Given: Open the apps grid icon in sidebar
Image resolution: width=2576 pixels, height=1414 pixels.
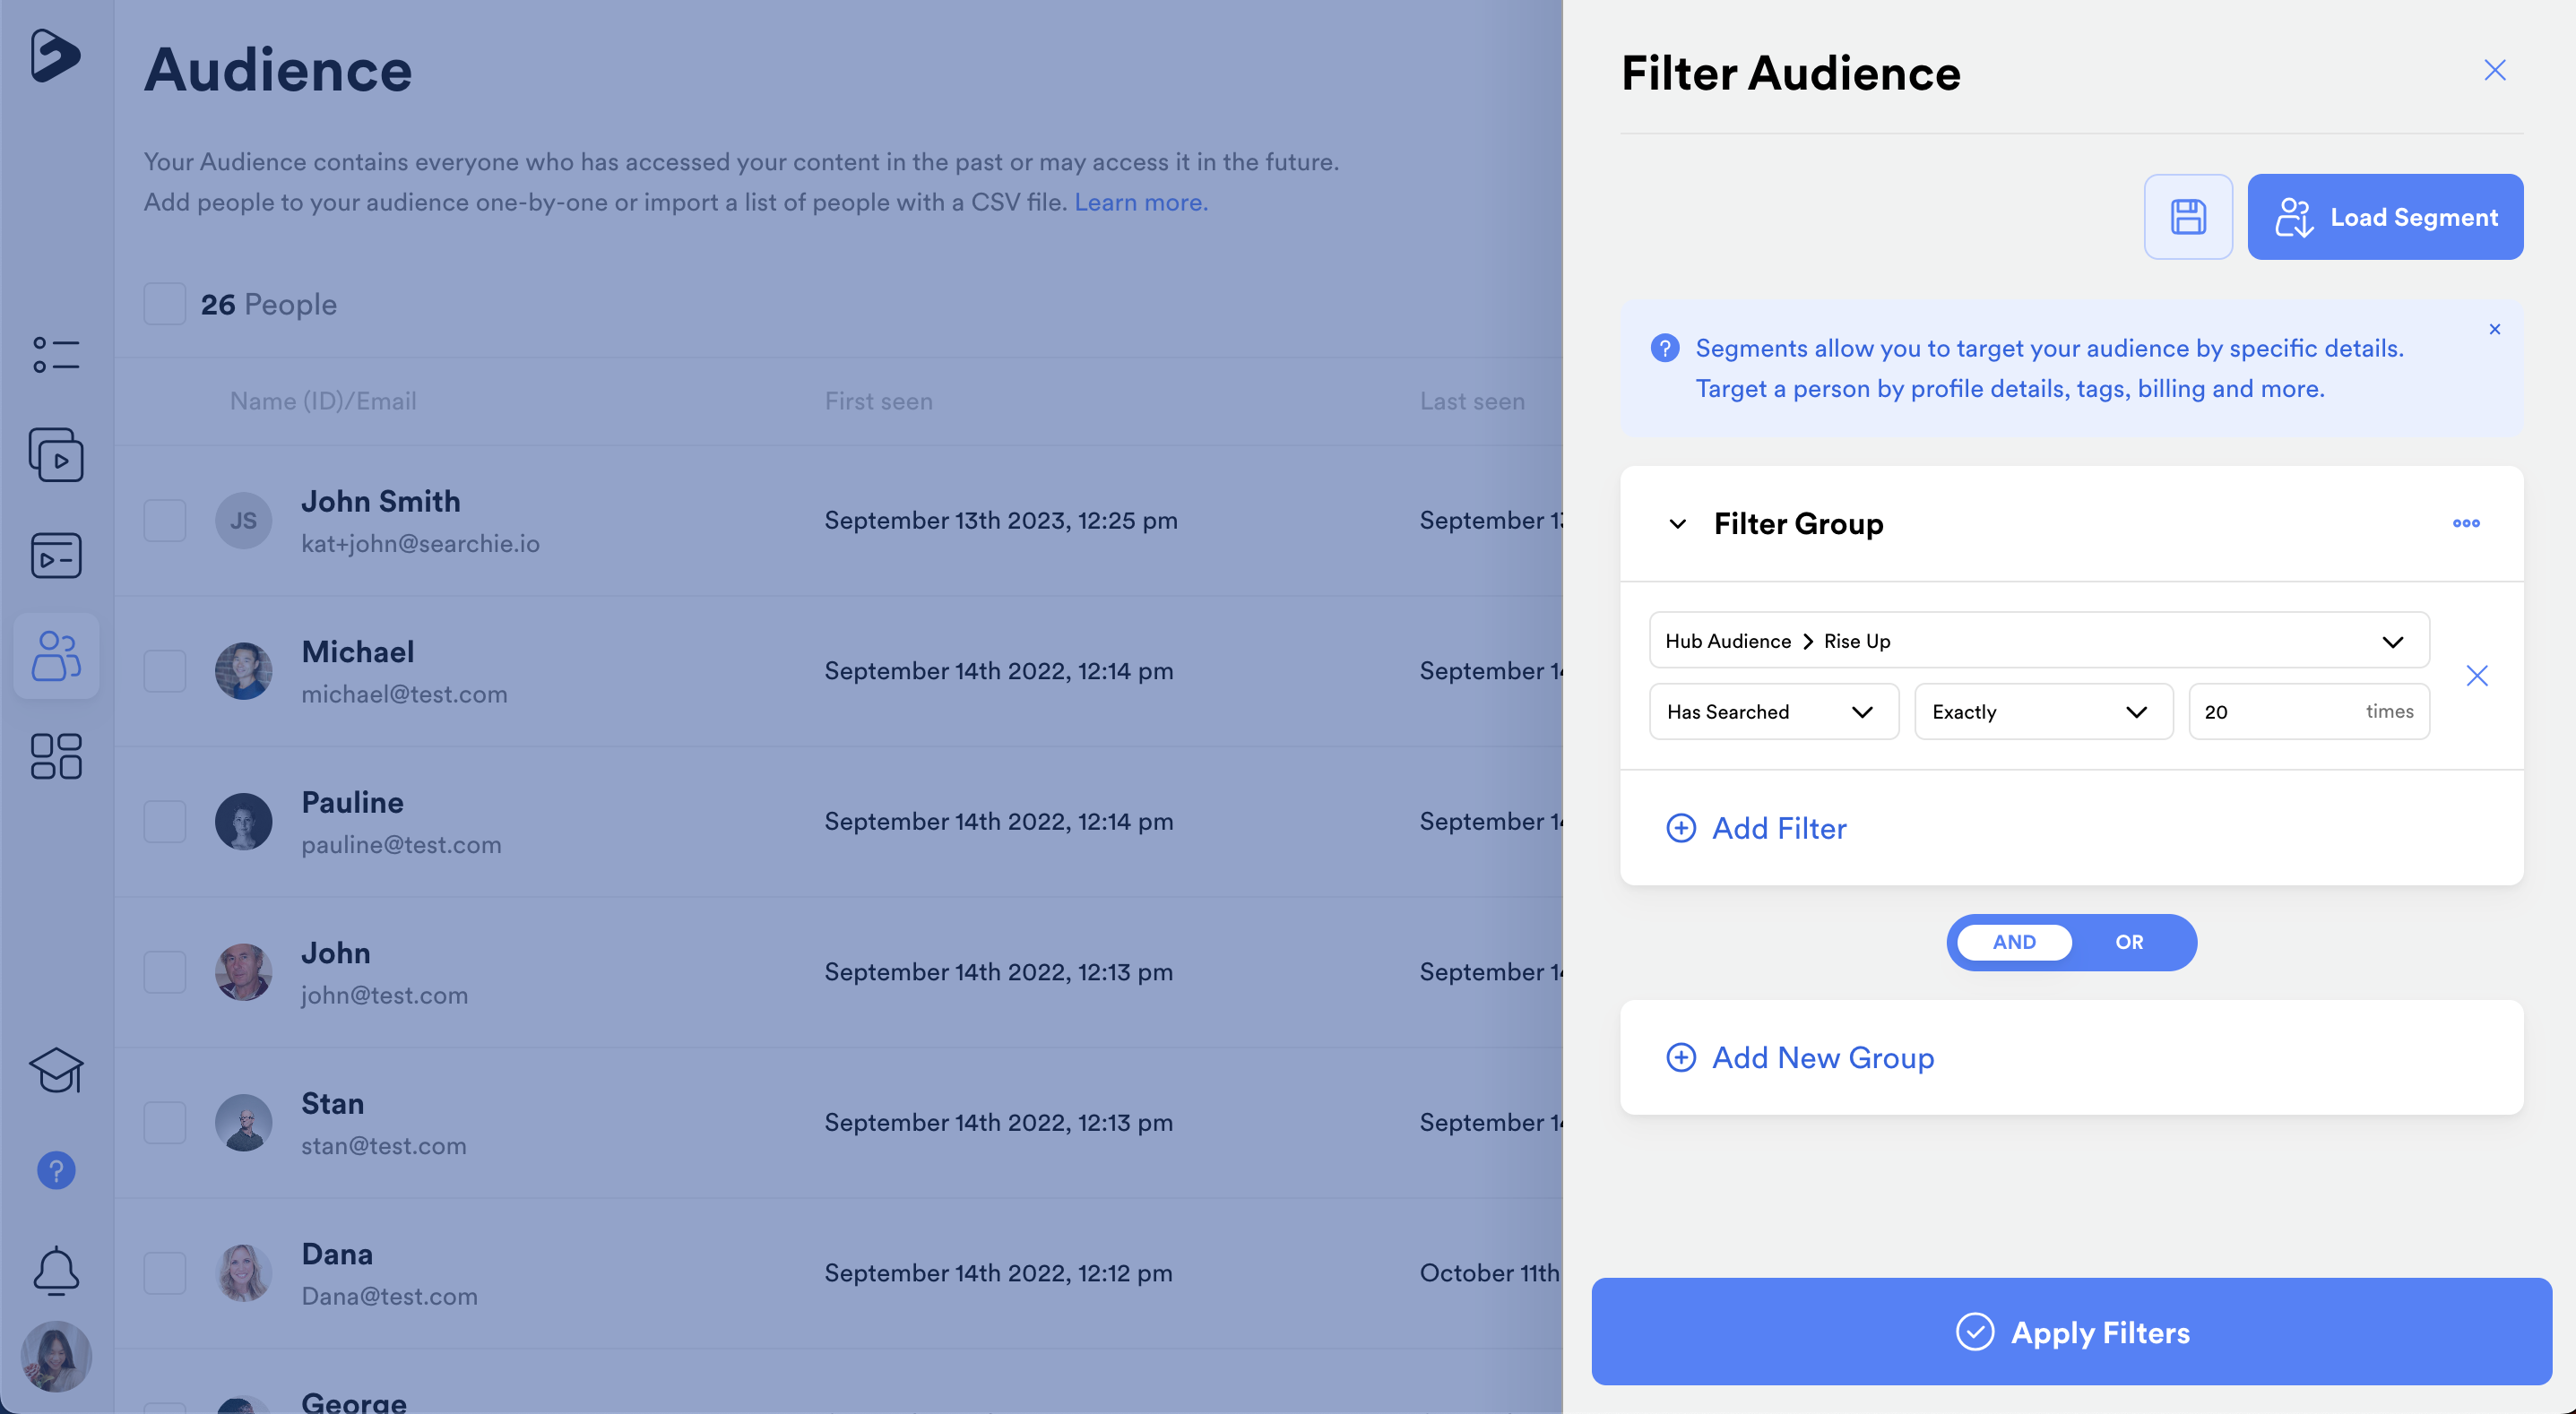Looking at the screenshot, I should (56, 756).
